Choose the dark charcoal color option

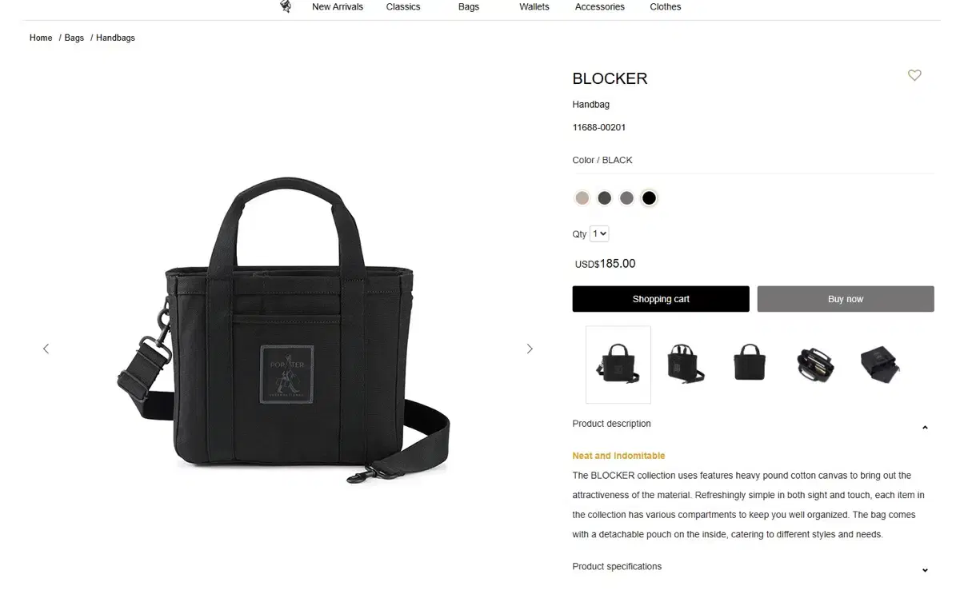coord(605,197)
